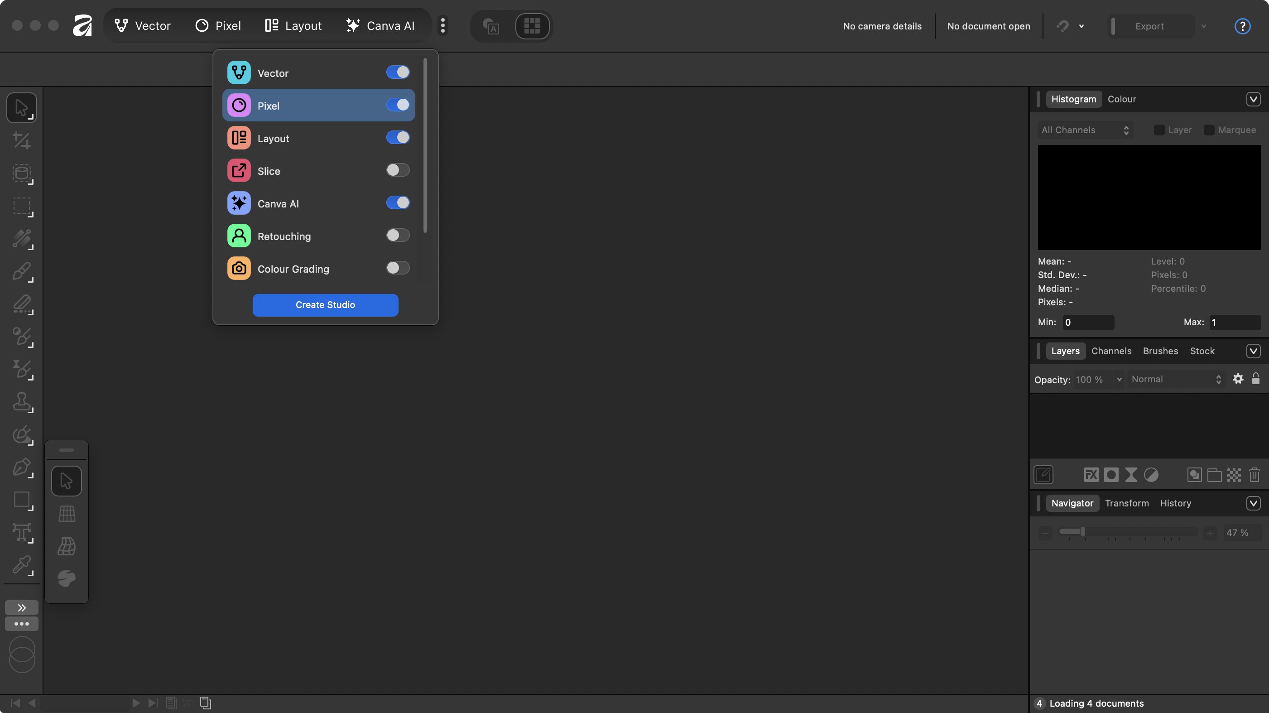Click the Affinity logo icon

click(82, 26)
